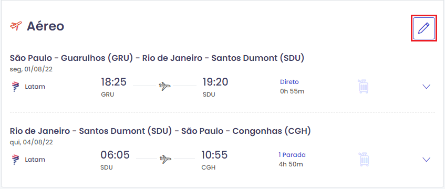Viewport: 445px width, 189px height.
Task: Click the 1 Parada stop label
Action: (292, 155)
